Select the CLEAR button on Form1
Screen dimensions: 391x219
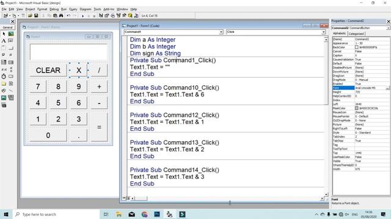coord(48,71)
